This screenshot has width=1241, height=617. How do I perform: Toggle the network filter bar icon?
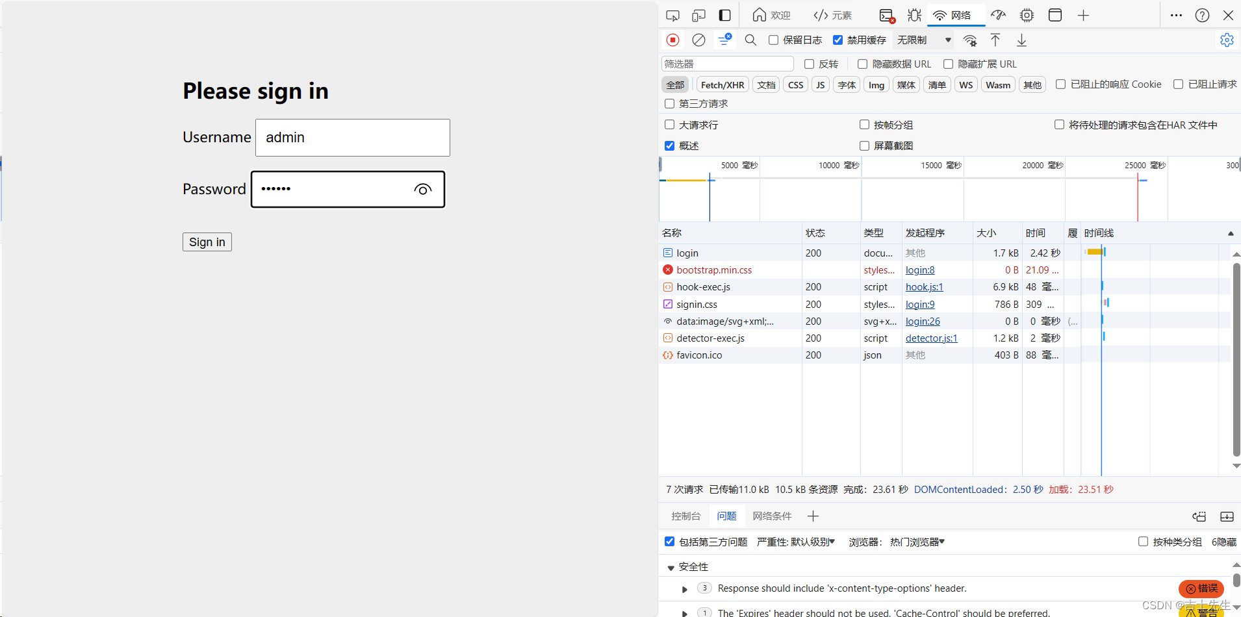(724, 40)
